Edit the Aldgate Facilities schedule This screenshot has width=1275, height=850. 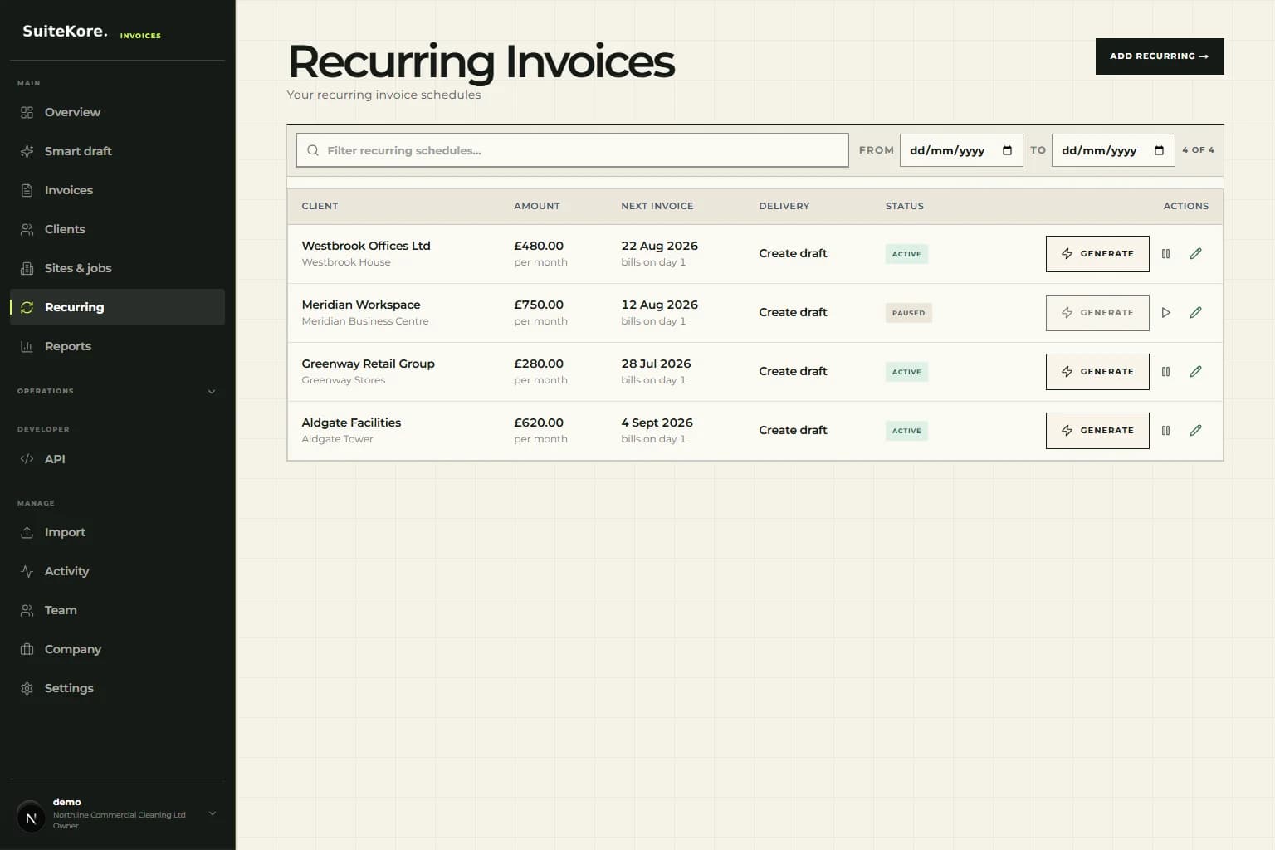coord(1195,431)
